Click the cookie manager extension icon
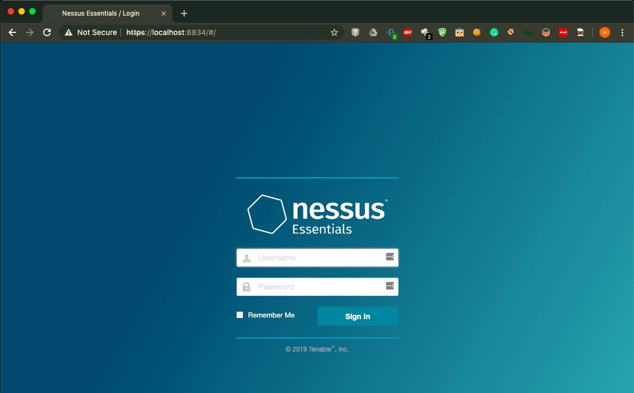The width and height of the screenshot is (634, 393). (477, 32)
